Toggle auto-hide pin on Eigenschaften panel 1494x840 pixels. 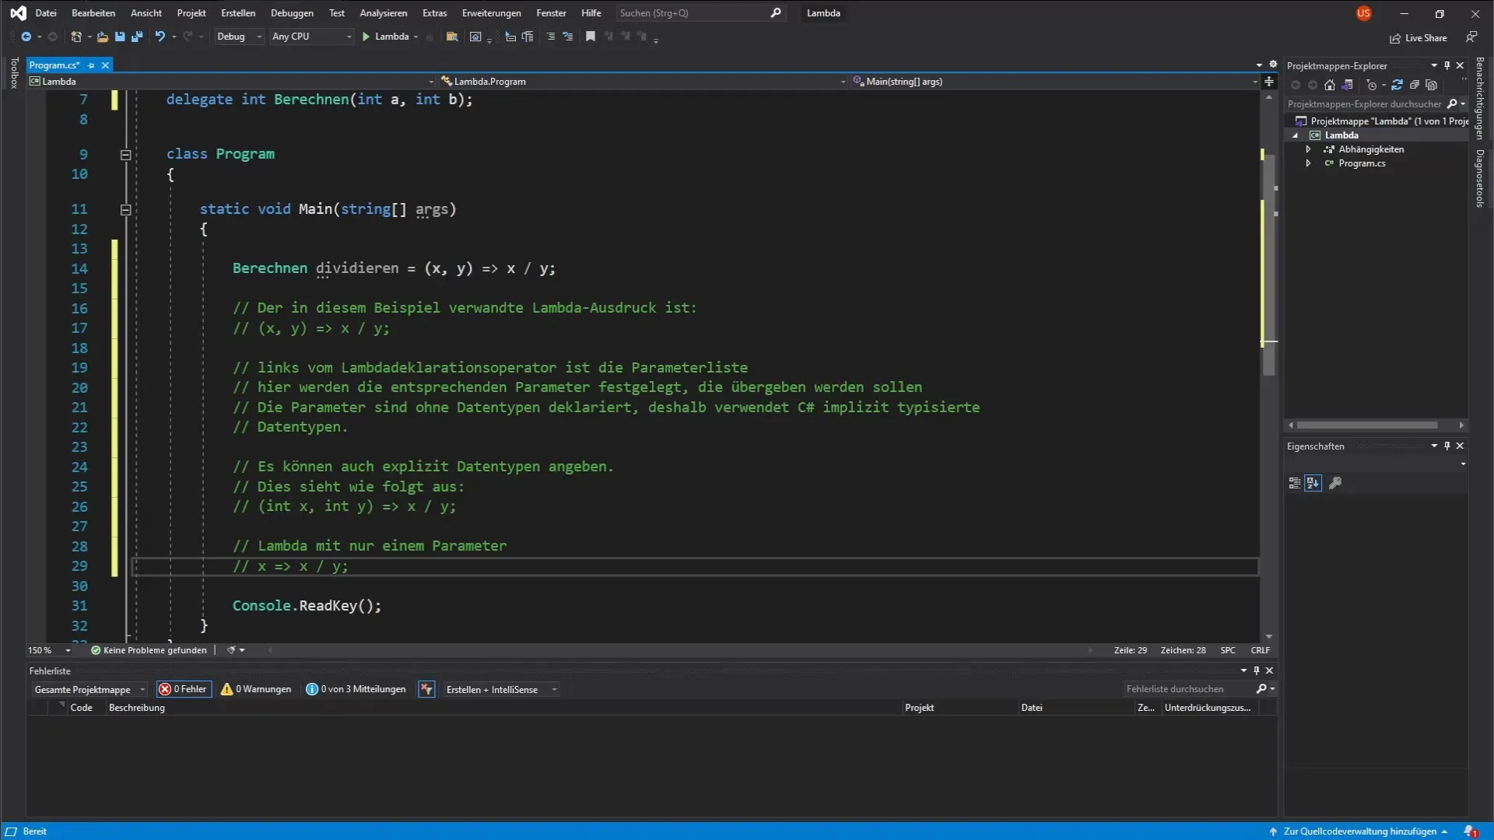point(1447,446)
